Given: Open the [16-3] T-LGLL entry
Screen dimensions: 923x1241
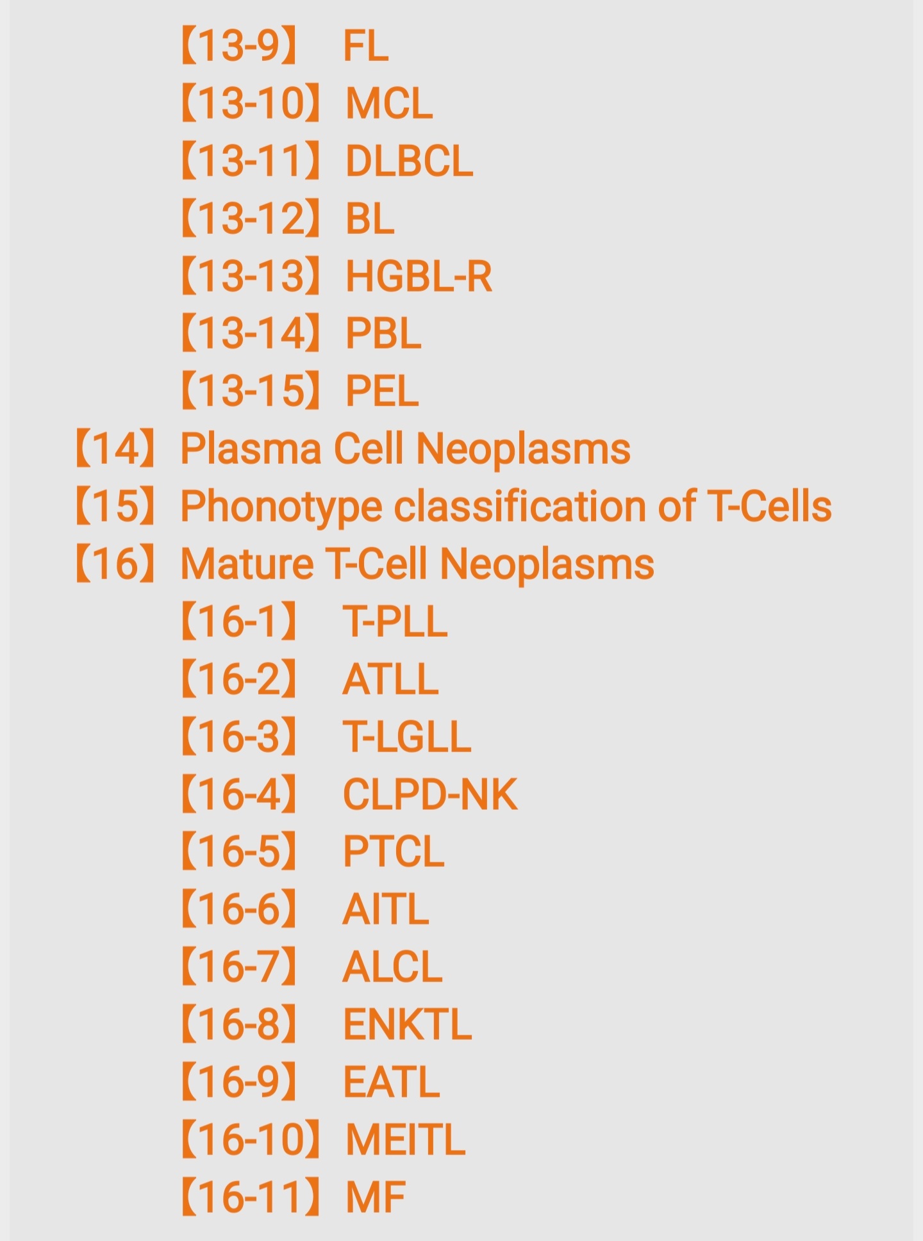Looking at the screenshot, I should point(326,737).
